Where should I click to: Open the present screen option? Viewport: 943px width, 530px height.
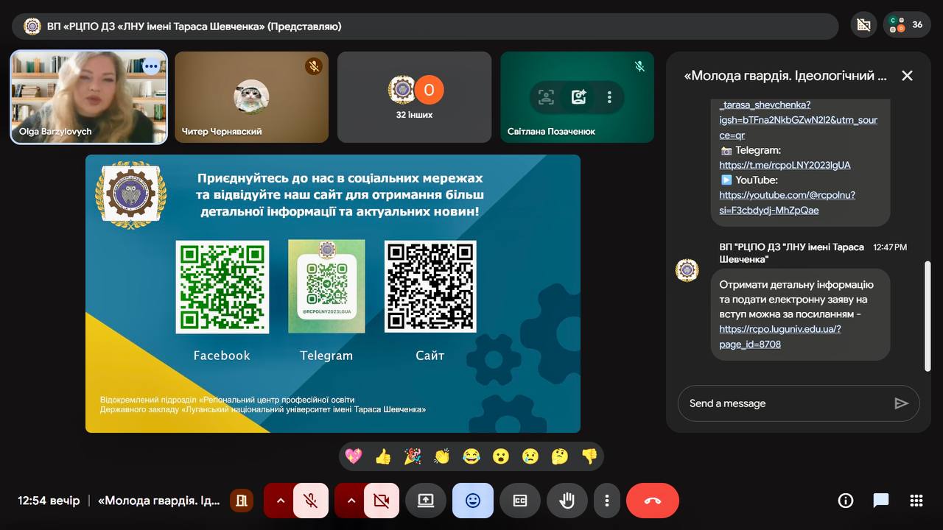pos(426,501)
